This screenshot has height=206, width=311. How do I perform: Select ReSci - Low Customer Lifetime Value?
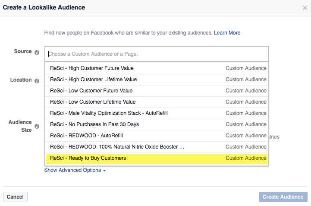point(157,102)
